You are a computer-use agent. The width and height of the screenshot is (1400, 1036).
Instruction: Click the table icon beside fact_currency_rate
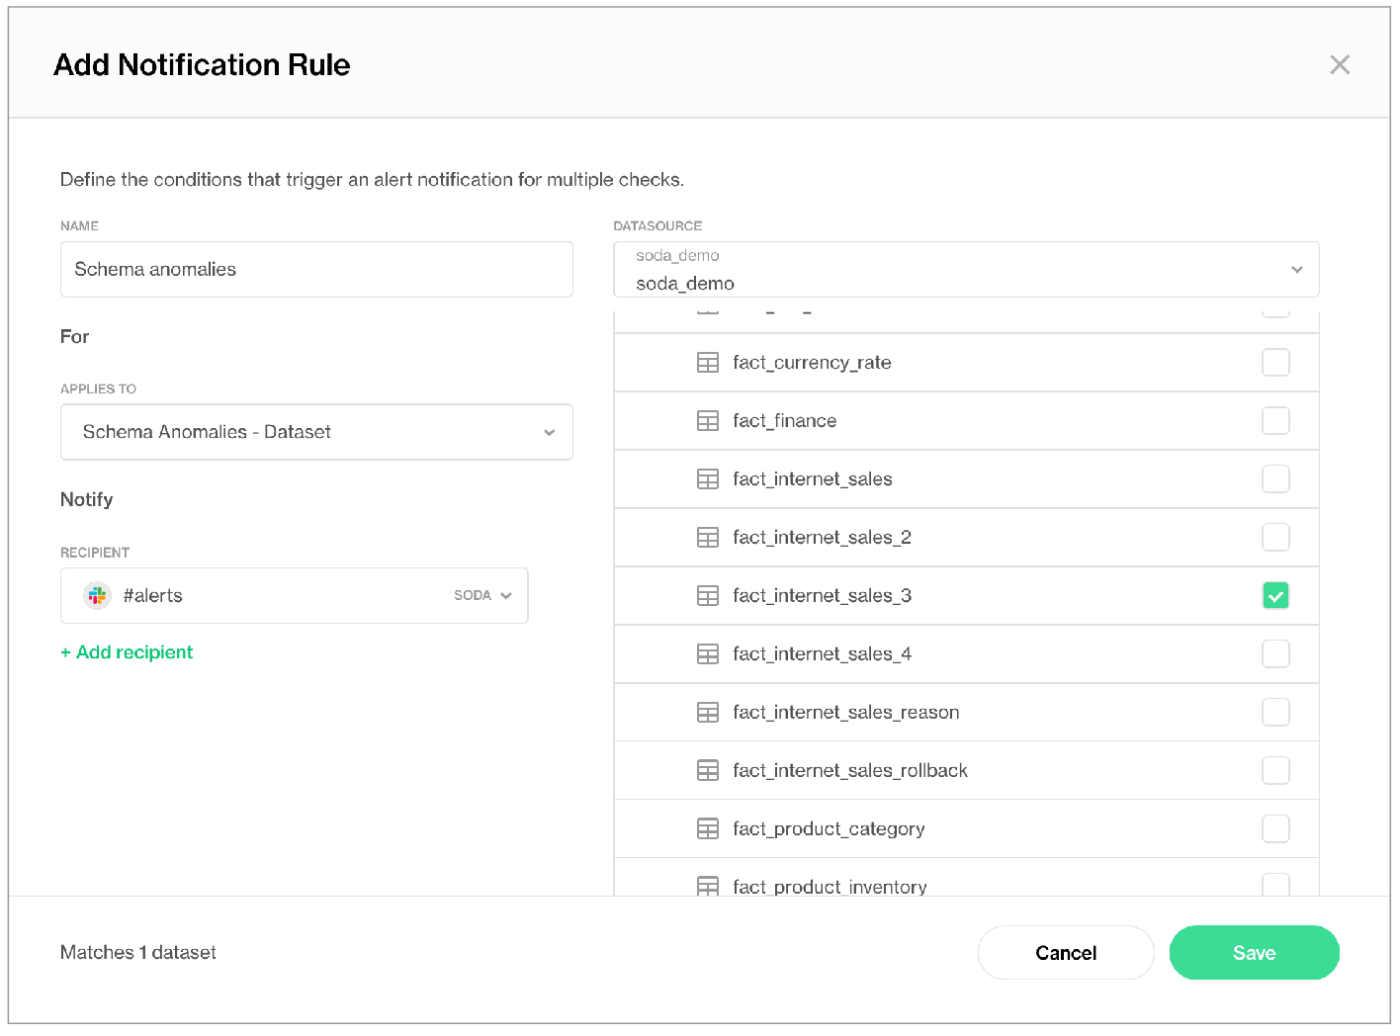(707, 363)
